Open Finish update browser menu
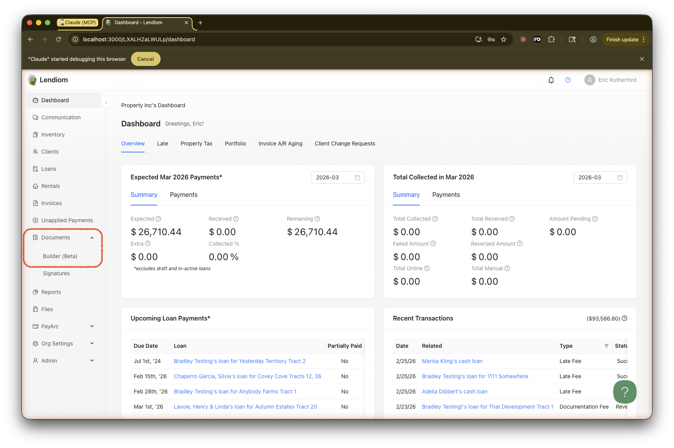 [625, 39]
